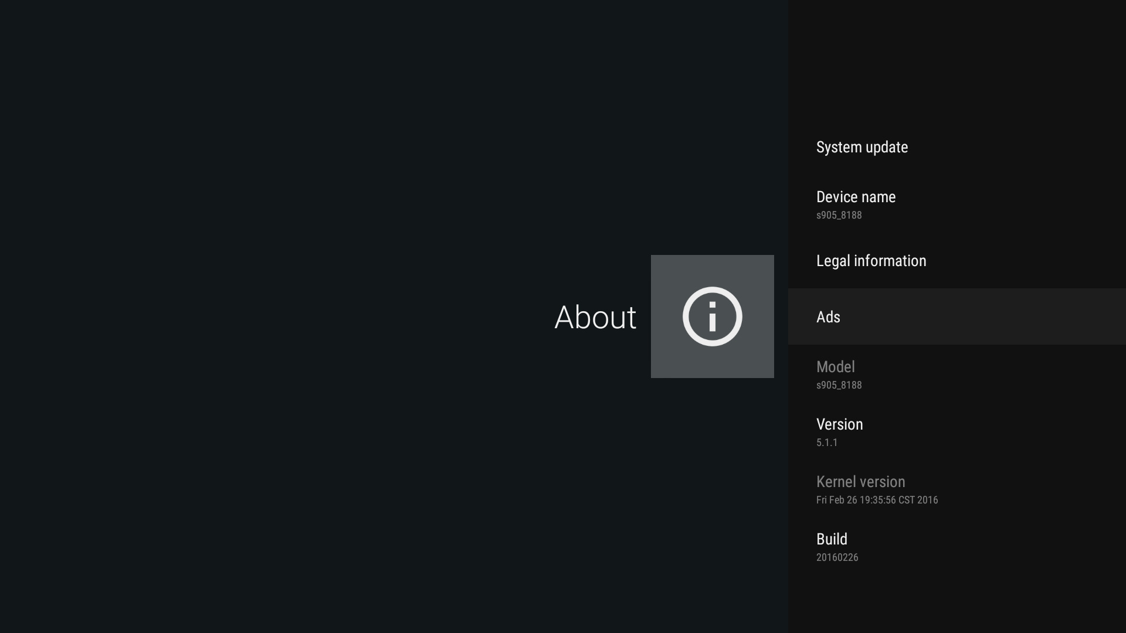Open Legal information
The image size is (1126, 633).
coord(871,261)
